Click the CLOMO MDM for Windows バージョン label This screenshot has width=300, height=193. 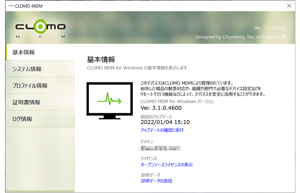177,102
